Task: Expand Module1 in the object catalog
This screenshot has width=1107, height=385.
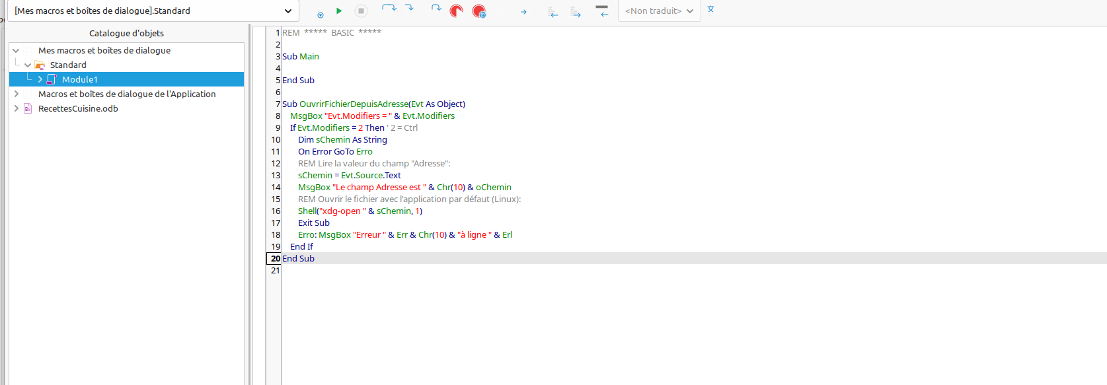Action: tap(40, 79)
